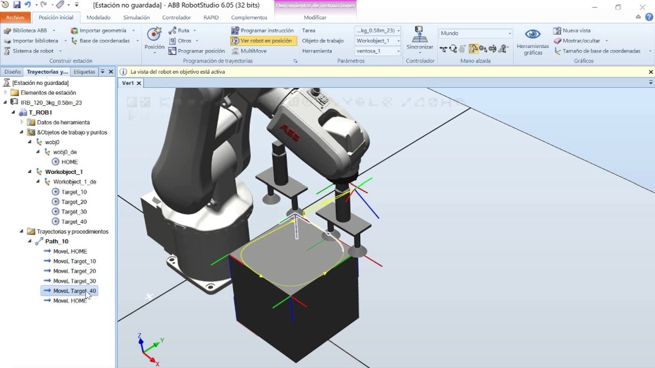
Task: Select the freehand Jog Joint tool
Action: pyautogui.click(x=473, y=49)
